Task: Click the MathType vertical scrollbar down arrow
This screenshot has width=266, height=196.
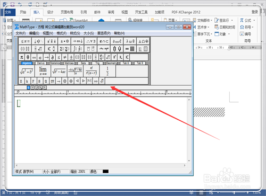Action: click(189, 161)
